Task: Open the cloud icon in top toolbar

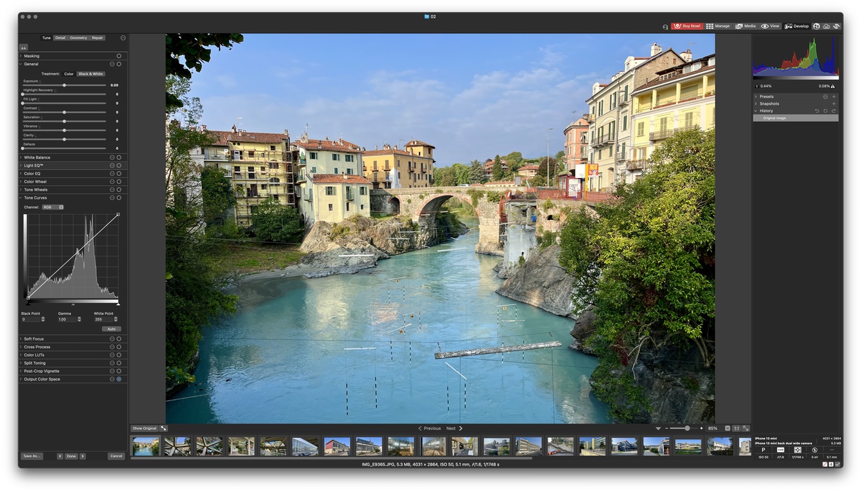Action: click(827, 26)
